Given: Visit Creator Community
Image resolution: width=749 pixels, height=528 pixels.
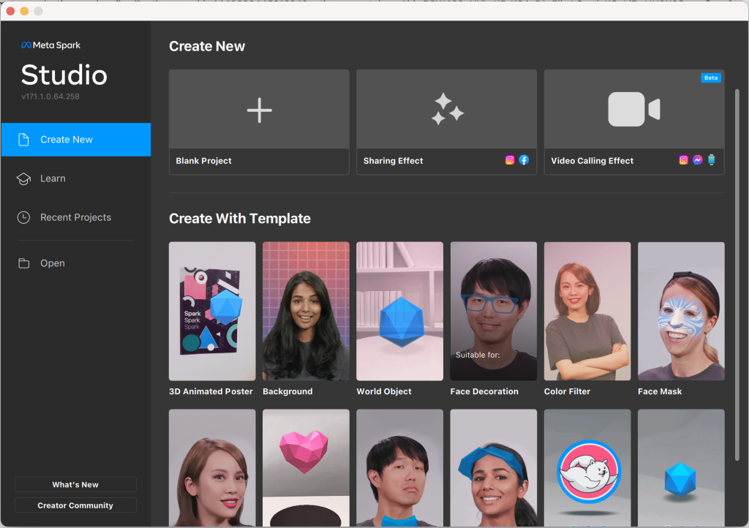Looking at the screenshot, I should tap(75, 505).
